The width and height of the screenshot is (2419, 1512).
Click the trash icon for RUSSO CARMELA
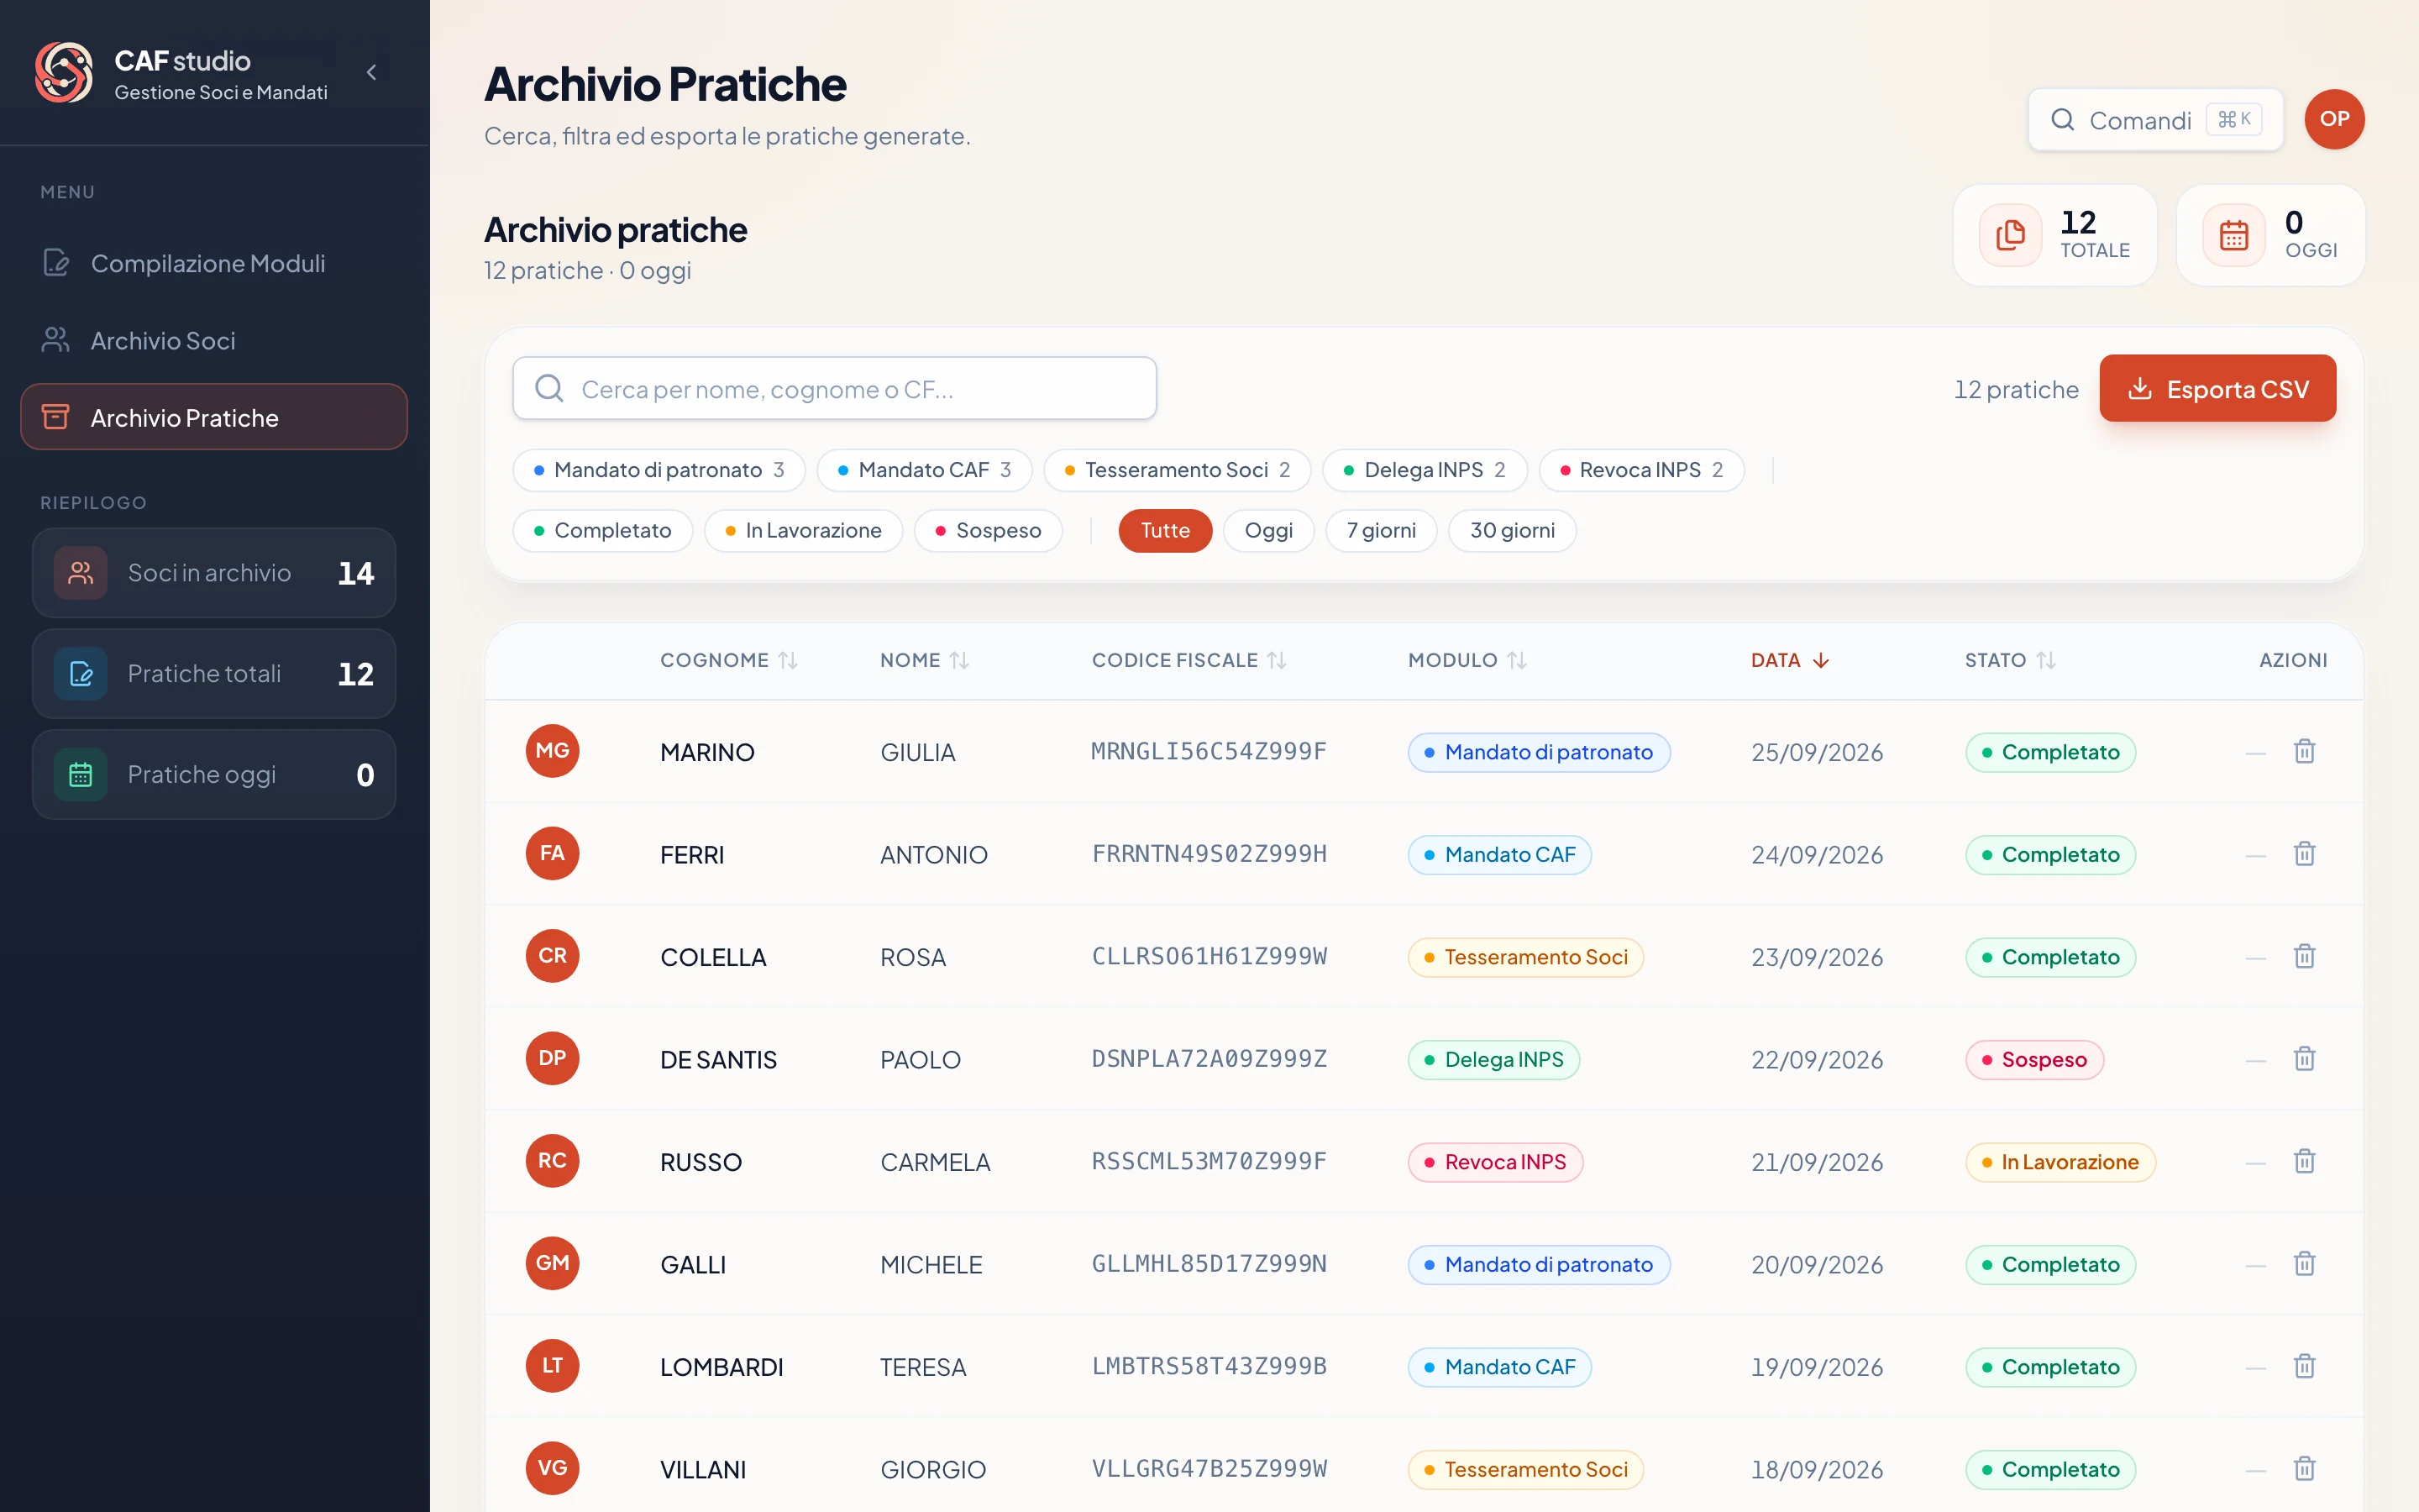tap(2304, 1161)
